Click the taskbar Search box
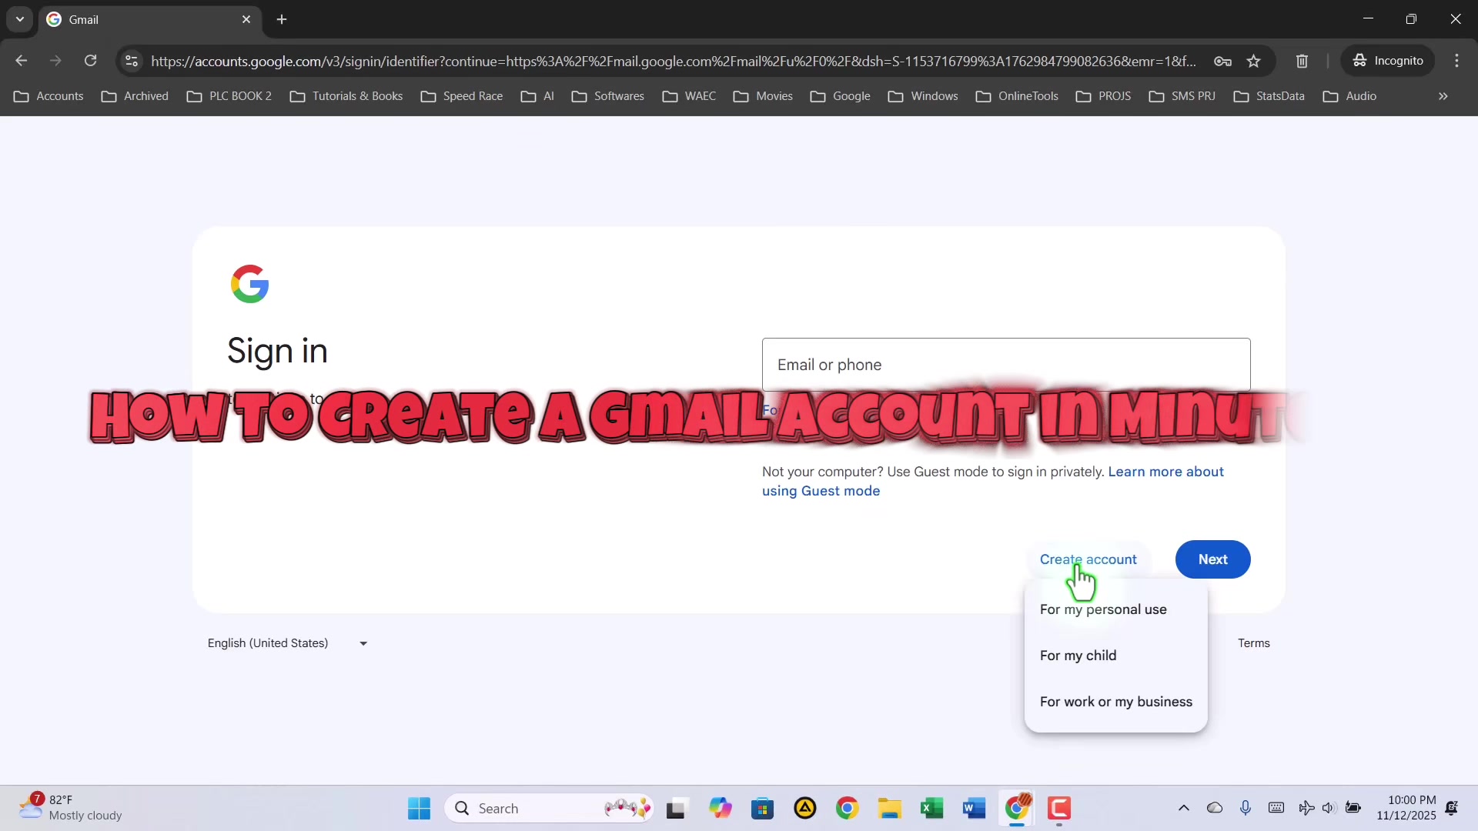This screenshot has width=1478, height=831. [550, 809]
